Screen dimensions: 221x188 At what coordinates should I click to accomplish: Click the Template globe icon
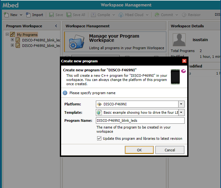(99, 112)
